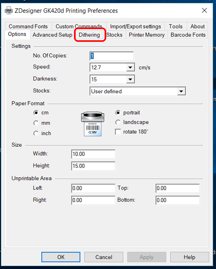Open Help for printing preferences
This screenshot has height=269, width=216.
click(190, 257)
